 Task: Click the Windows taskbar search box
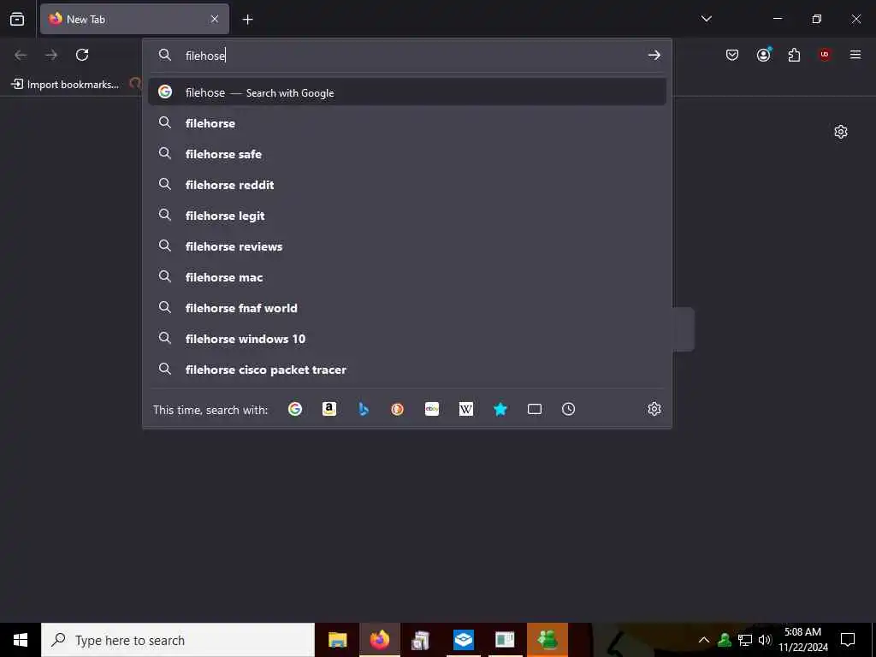pyautogui.click(x=178, y=640)
